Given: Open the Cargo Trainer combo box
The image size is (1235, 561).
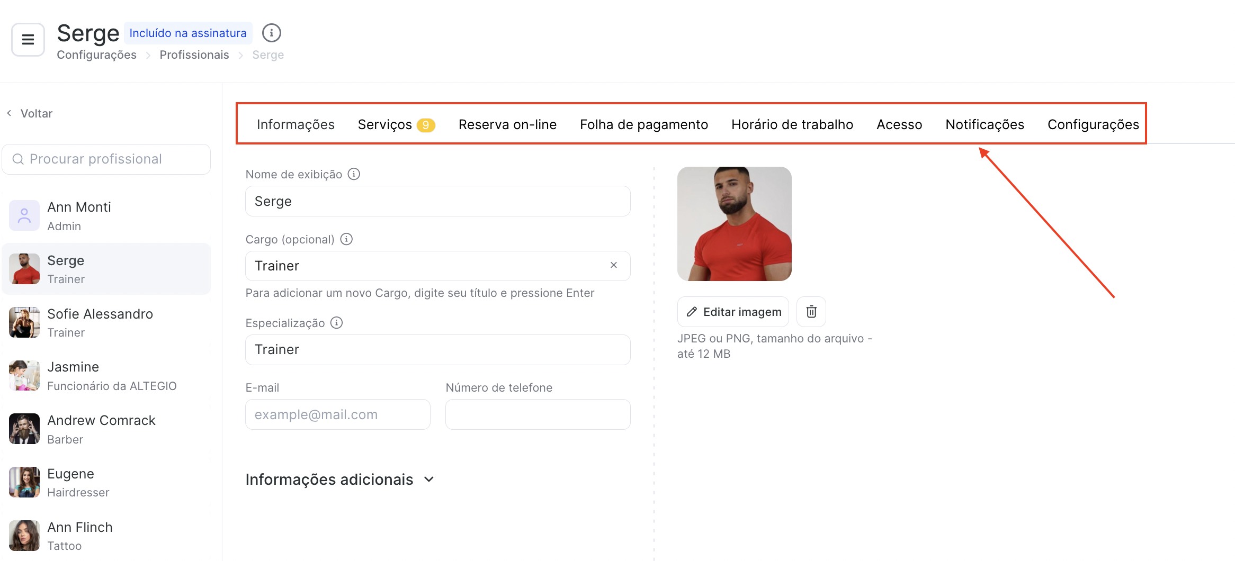Looking at the screenshot, I should pyautogui.click(x=438, y=266).
